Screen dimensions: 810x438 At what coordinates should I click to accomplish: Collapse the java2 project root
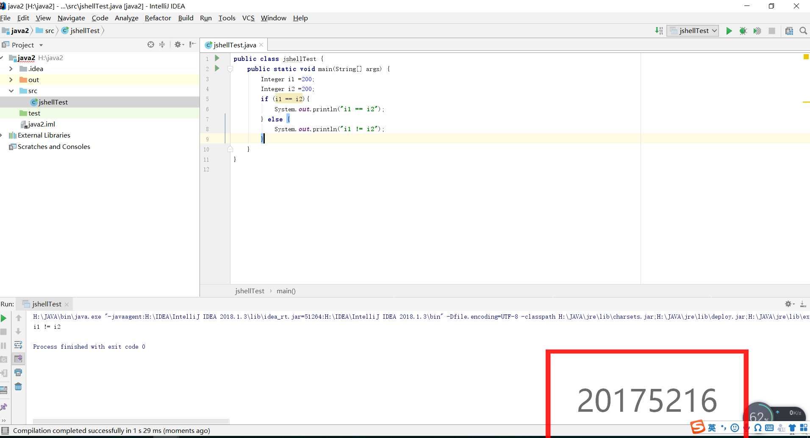[x=2, y=58]
